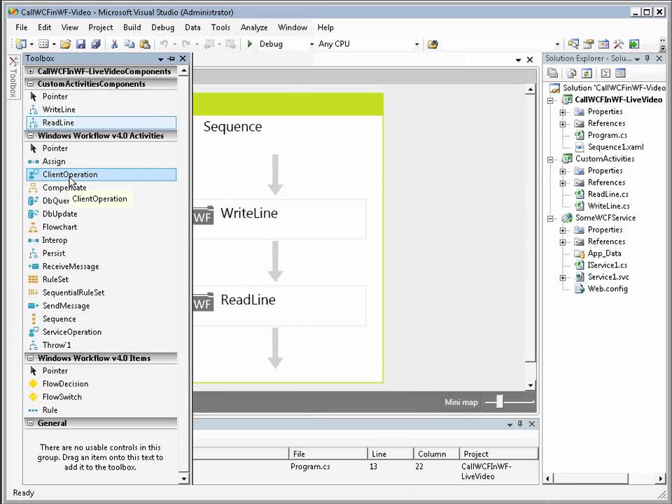672x504 pixels.
Task: Close the Toolbox panel
Action: click(183, 58)
